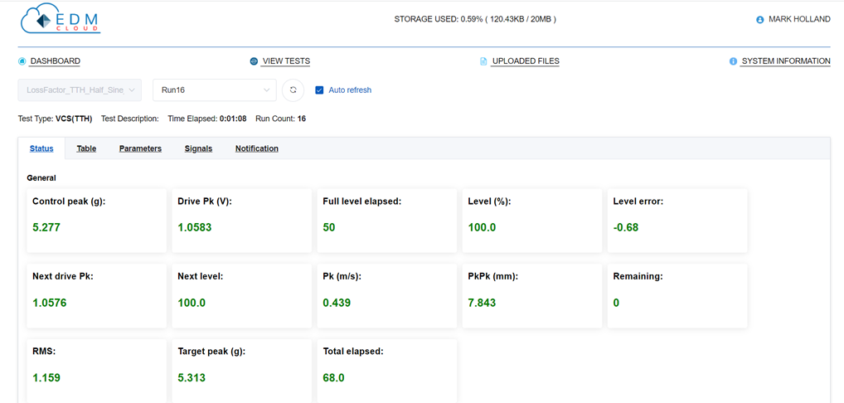Click the Level (%) card label

point(489,201)
